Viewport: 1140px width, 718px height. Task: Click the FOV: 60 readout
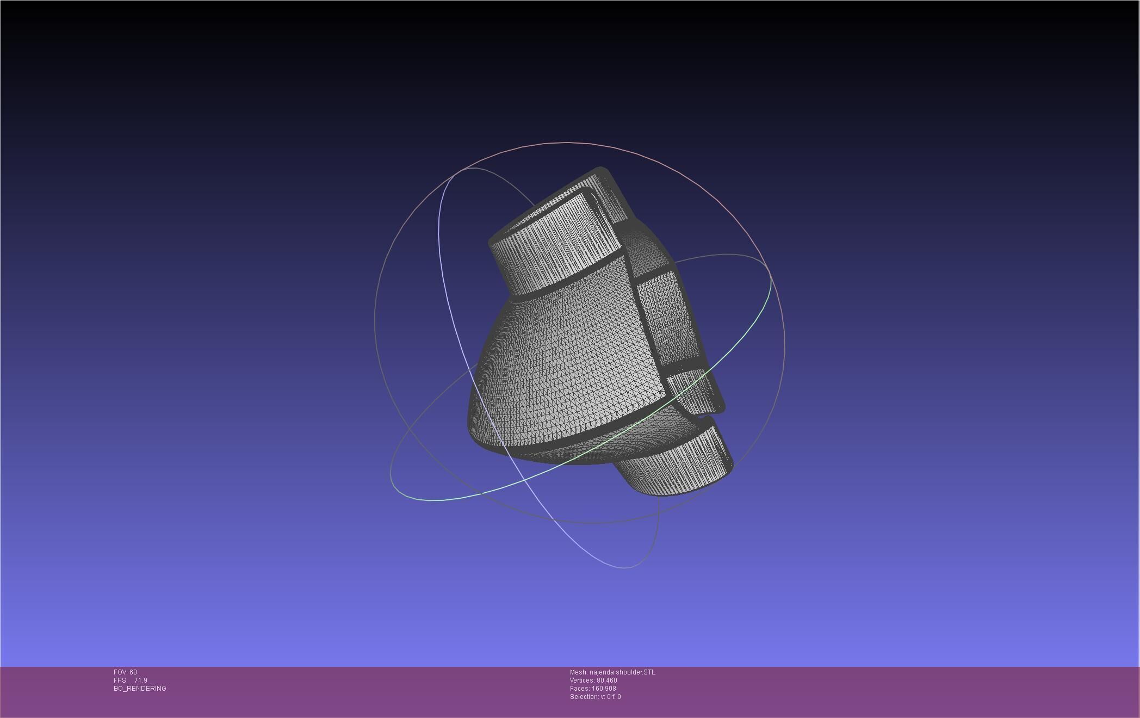pos(125,672)
